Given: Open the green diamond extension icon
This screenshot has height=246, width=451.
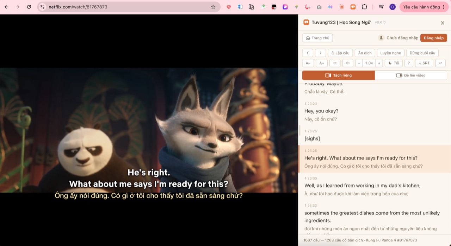Looking at the screenshot, I should click(296, 7).
